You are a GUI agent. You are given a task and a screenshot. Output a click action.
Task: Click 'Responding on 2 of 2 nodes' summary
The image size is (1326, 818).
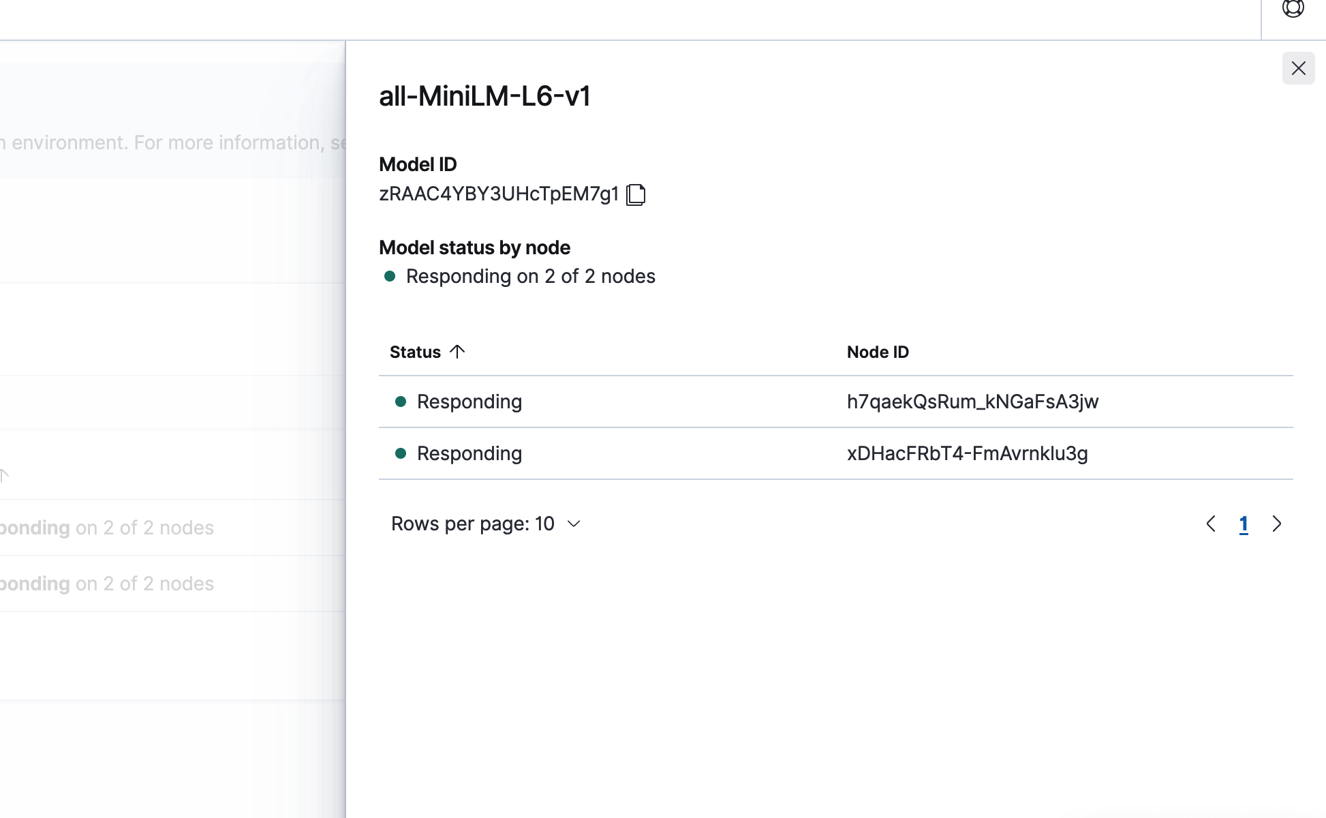(530, 276)
